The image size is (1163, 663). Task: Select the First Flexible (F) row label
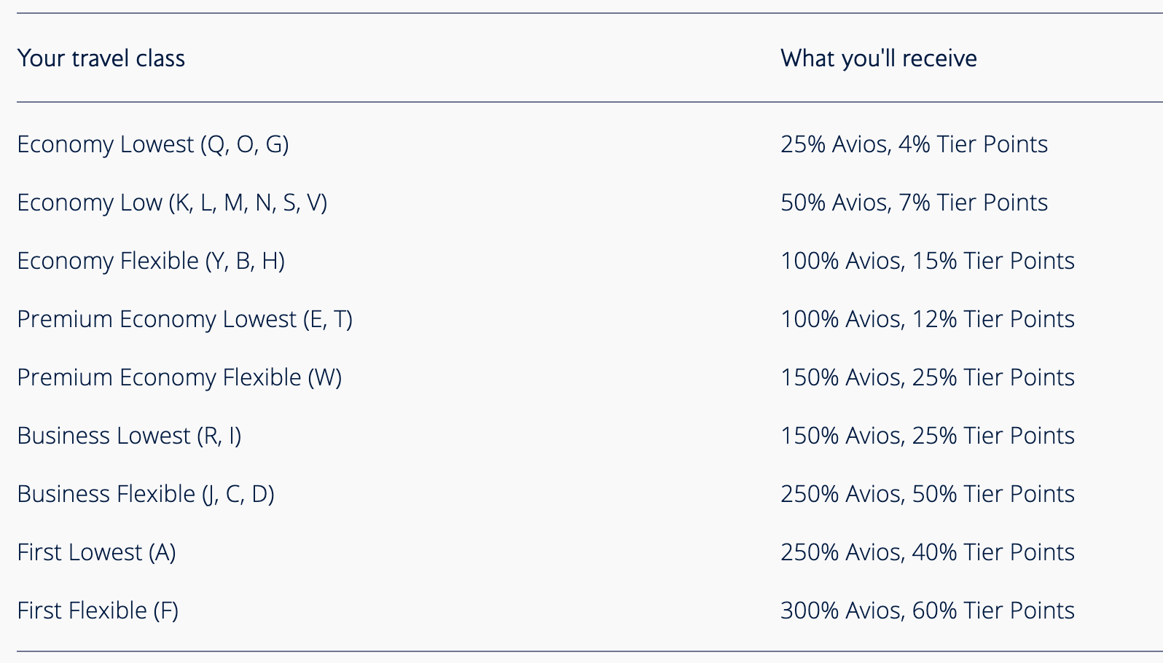pyautogui.click(x=98, y=611)
